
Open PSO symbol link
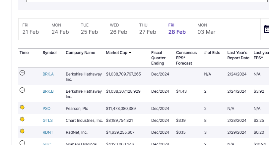pyautogui.click(x=46, y=109)
